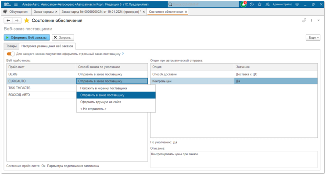Click BERG order method cell
326x175 pixels.
pyautogui.click(x=112, y=74)
